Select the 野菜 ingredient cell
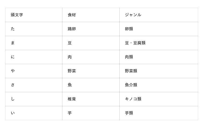Screen dimensions: 208x128 point(91,71)
